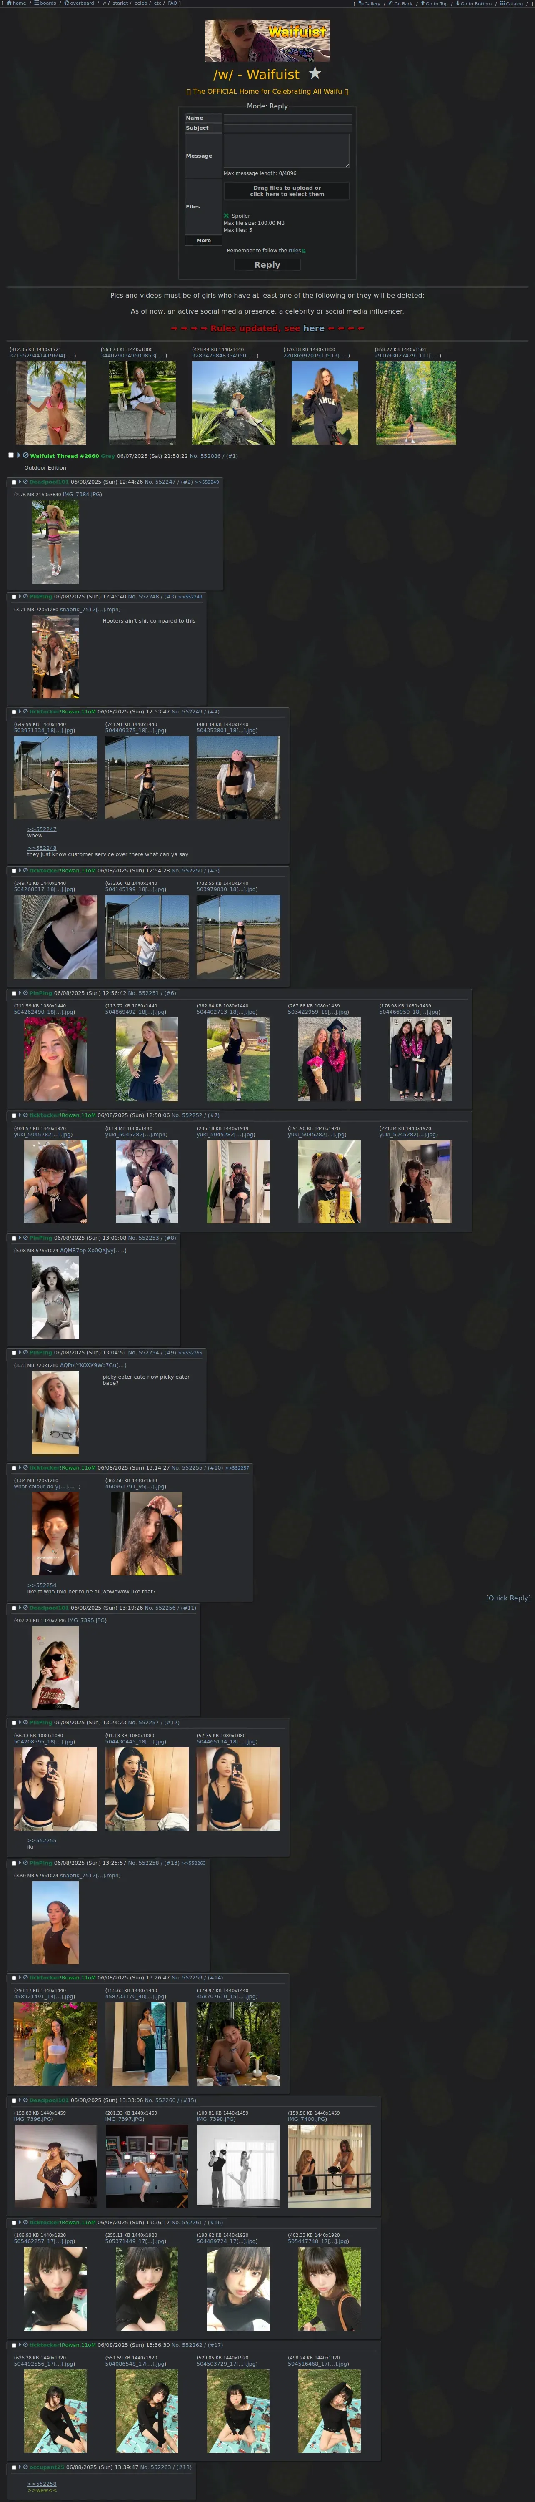Click the drag files to upload area
This screenshot has height=2502, width=535.
click(286, 191)
